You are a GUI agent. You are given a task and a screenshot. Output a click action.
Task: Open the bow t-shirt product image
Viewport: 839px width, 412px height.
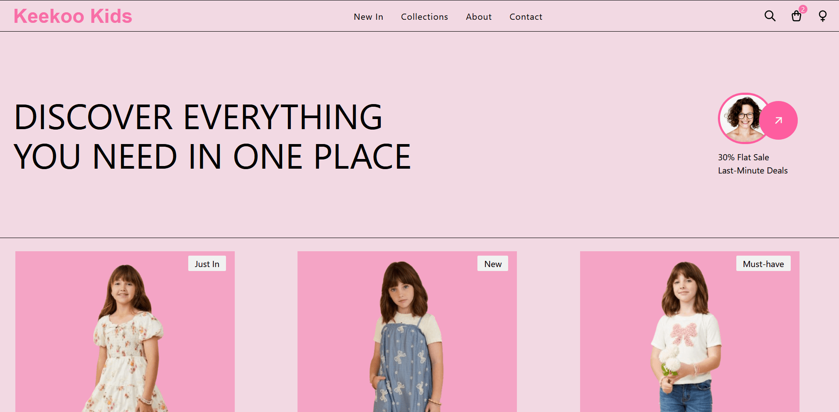[690, 332]
